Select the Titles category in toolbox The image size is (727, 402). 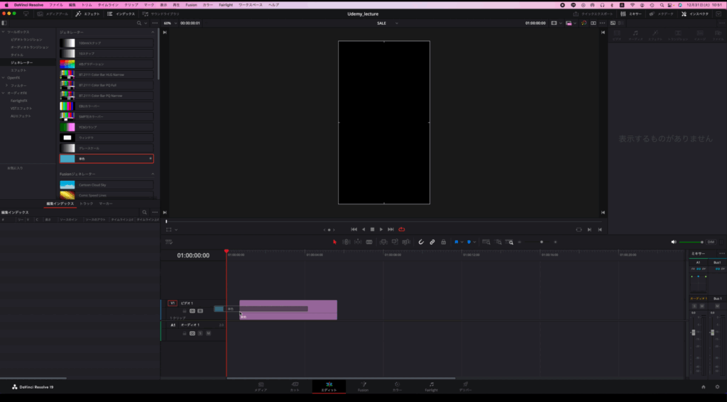[x=16, y=55]
